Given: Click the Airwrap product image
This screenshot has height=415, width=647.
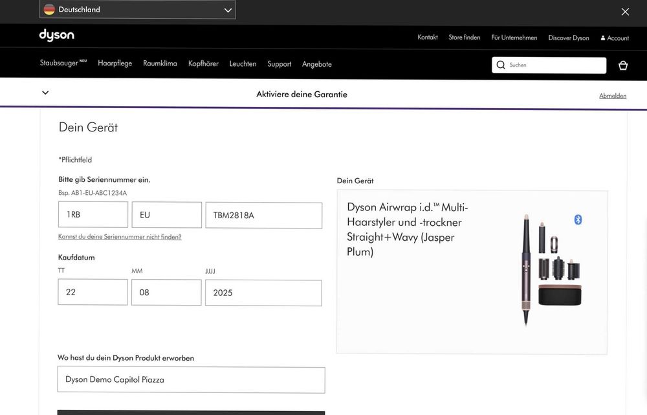Looking at the screenshot, I should click(x=552, y=269).
